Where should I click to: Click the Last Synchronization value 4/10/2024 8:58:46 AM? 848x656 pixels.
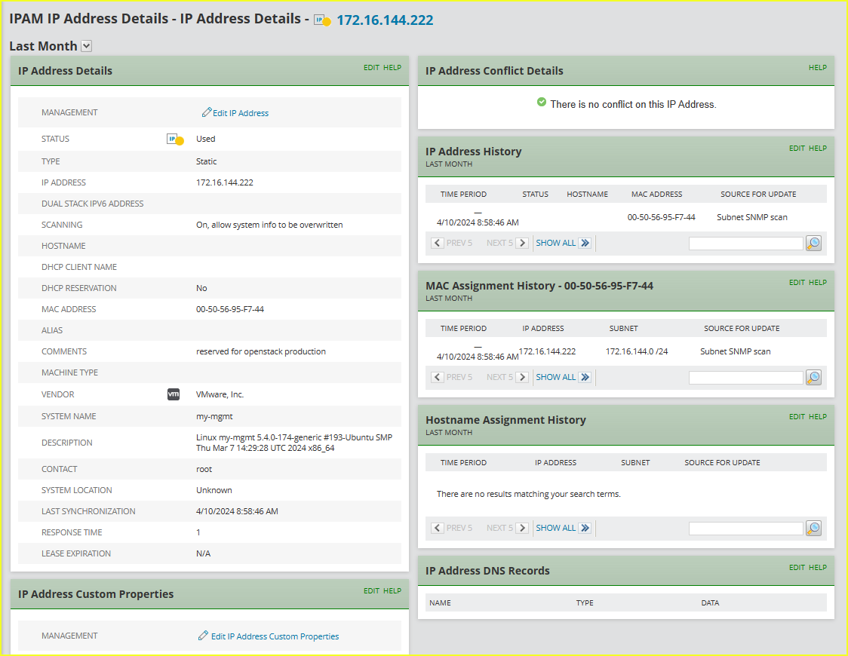pyautogui.click(x=237, y=511)
